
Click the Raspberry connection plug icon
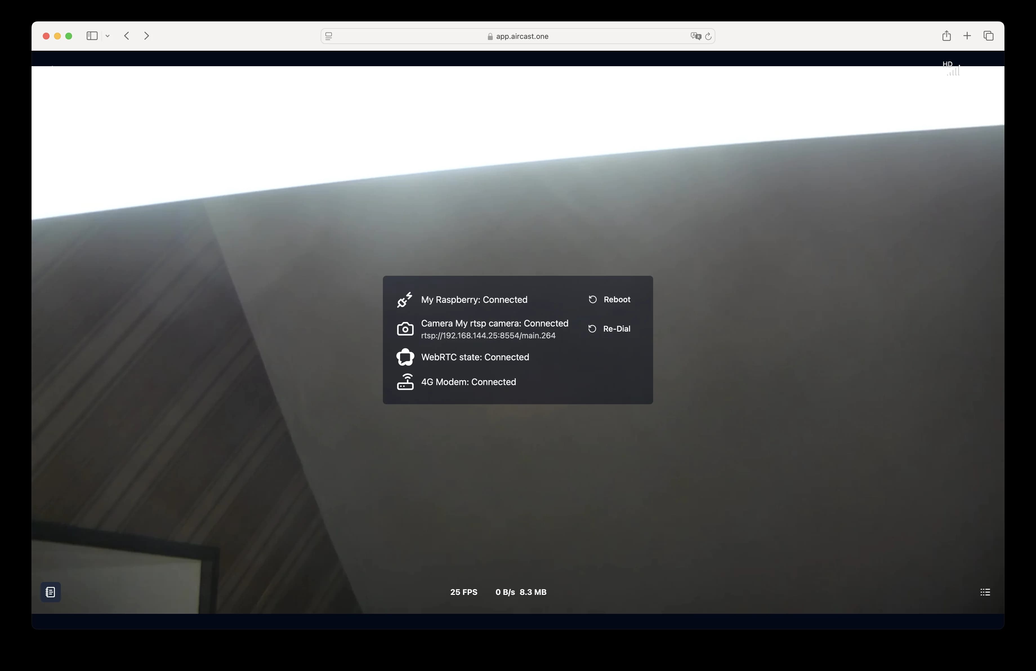coord(404,299)
